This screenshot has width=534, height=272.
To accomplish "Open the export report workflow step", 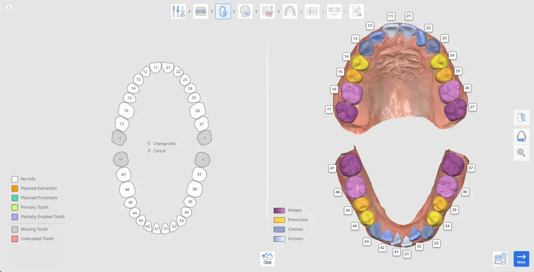I will [357, 11].
